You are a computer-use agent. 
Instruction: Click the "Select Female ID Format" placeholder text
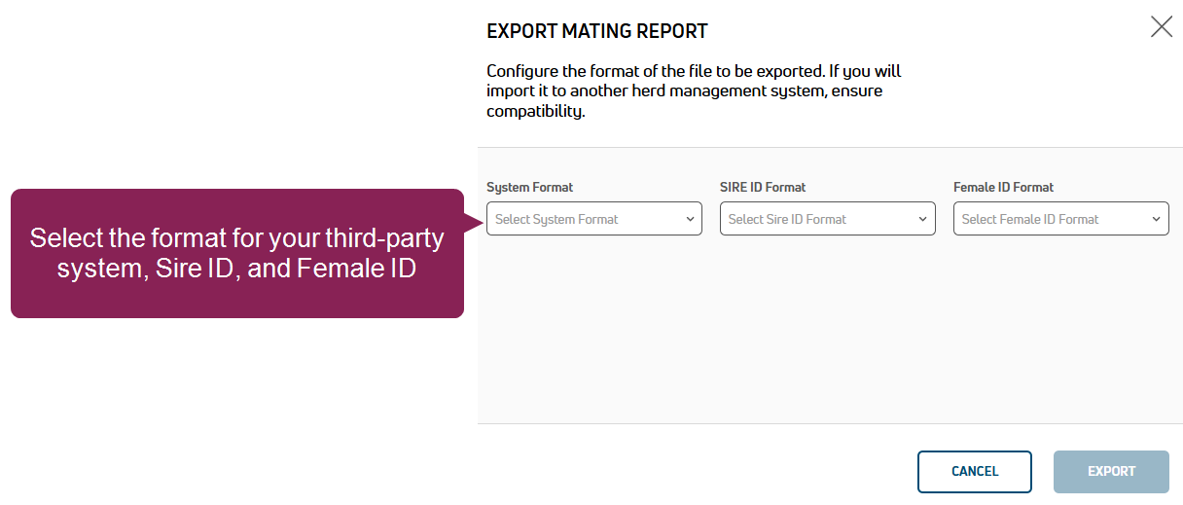1029,219
